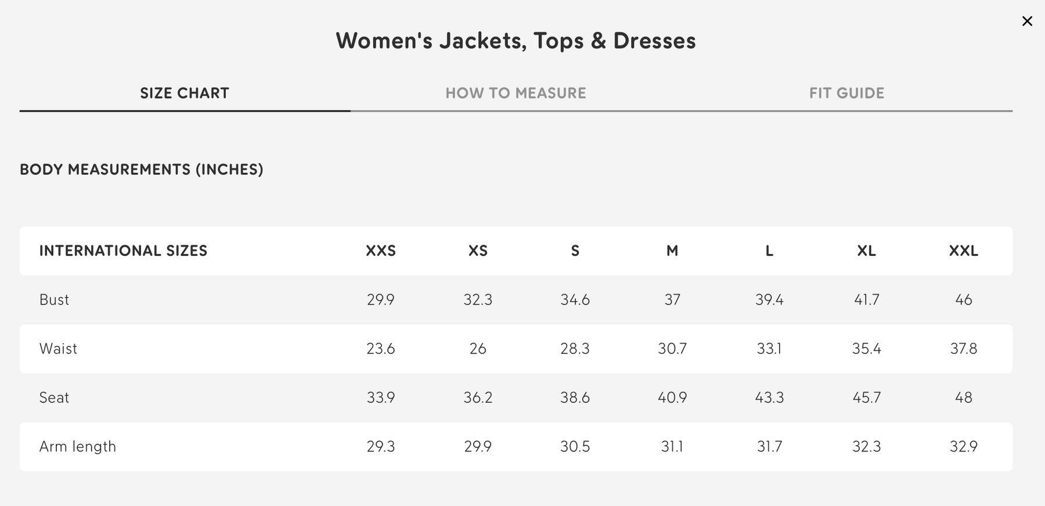
Task: Click the Women's Jackets, Tops & Dresses title
Action: point(516,41)
